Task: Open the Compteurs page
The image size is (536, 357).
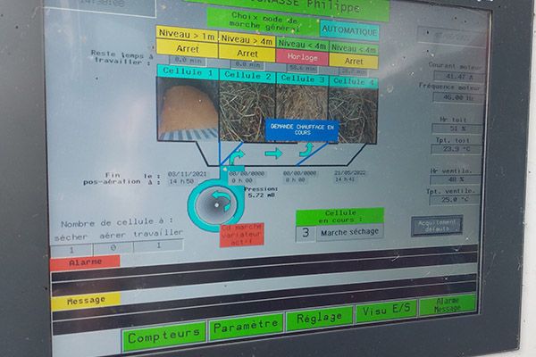Action: coord(165,337)
